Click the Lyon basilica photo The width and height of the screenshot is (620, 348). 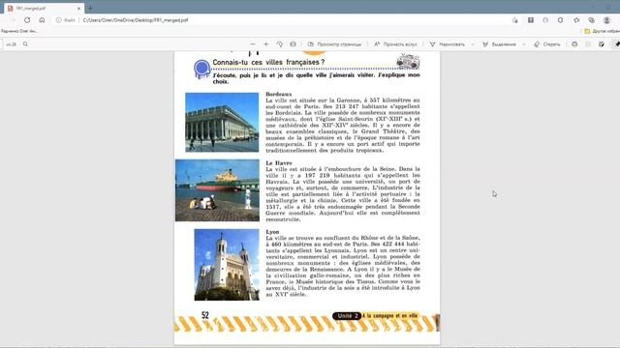(227, 265)
